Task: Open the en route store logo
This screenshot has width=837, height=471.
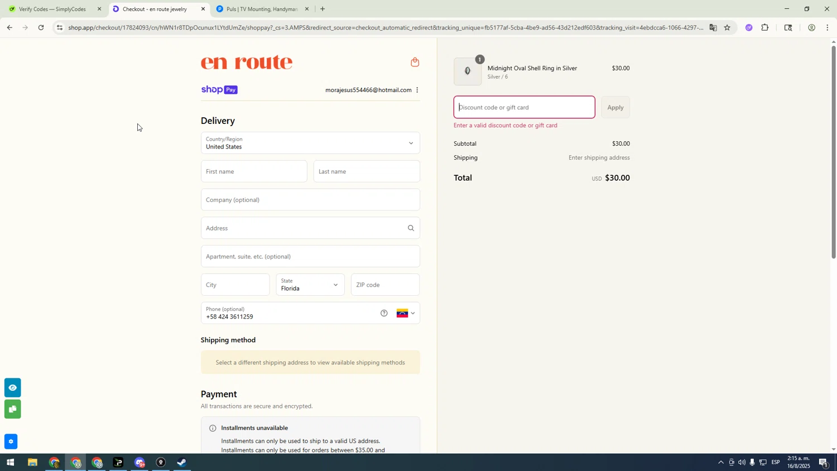Action: (247, 62)
